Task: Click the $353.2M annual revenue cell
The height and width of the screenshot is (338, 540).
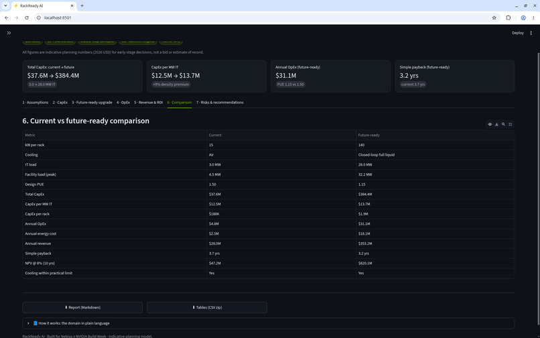Action: pyautogui.click(x=435, y=243)
